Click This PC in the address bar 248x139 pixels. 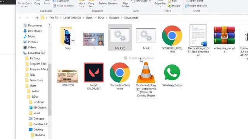click(53, 18)
